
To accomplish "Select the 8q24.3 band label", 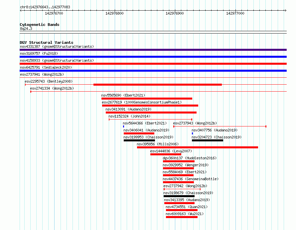I will 26,29.
